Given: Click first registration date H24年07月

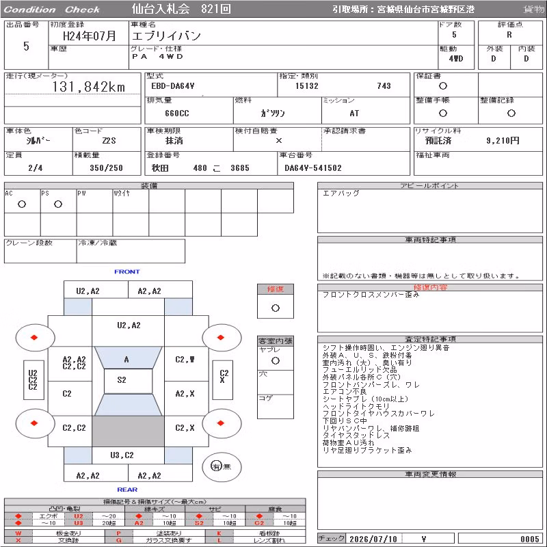Looking at the screenshot, I should [x=90, y=36].
